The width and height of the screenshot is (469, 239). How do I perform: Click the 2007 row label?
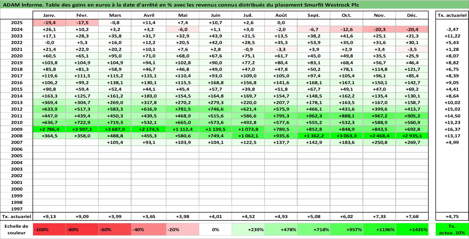[17, 143]
